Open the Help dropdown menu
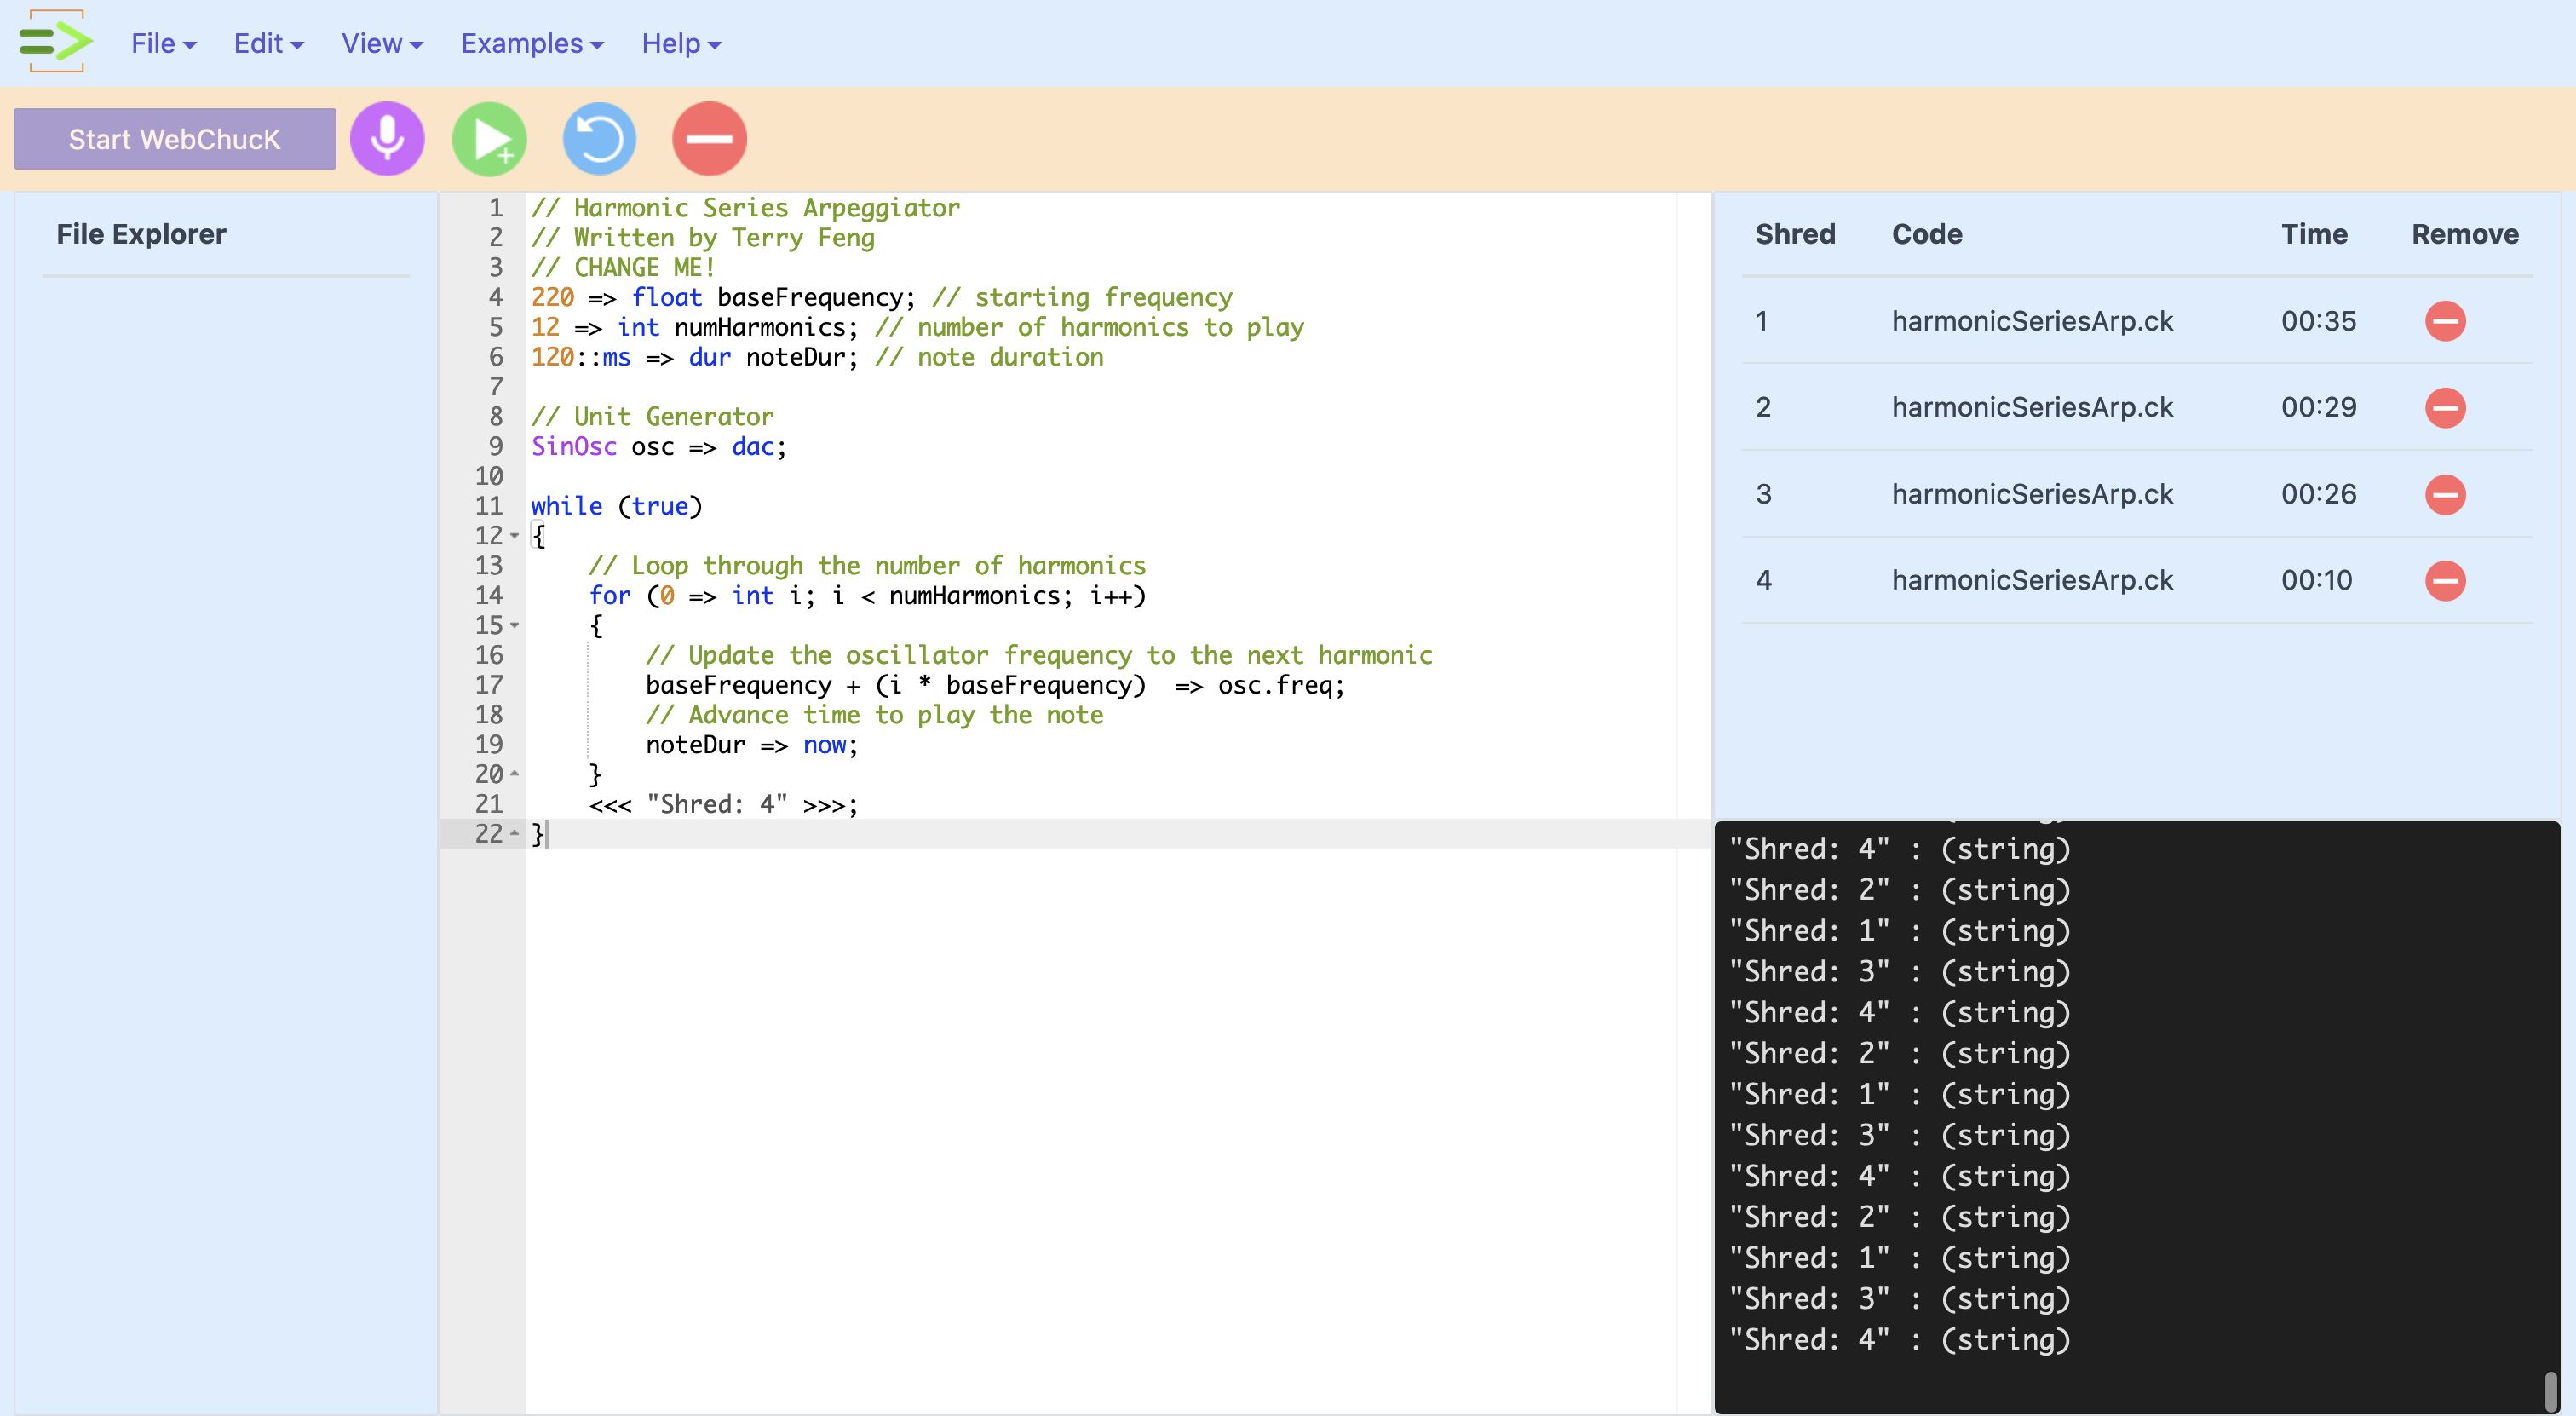Screen dimensions: 2576x1416 (x=681, y=44)
